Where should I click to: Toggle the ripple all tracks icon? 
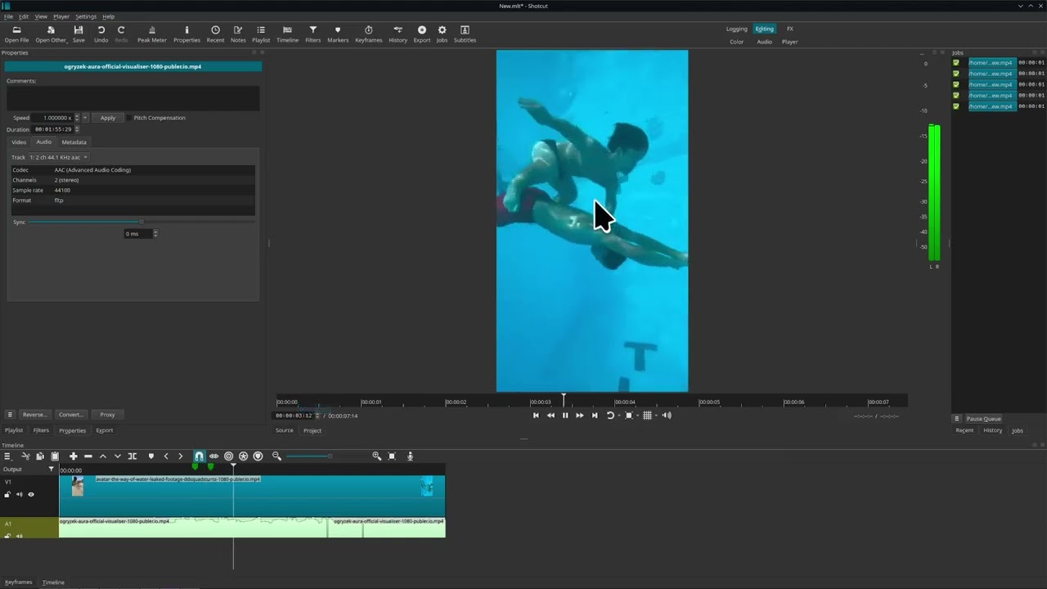pyautogui.click(x=243, y=456)
